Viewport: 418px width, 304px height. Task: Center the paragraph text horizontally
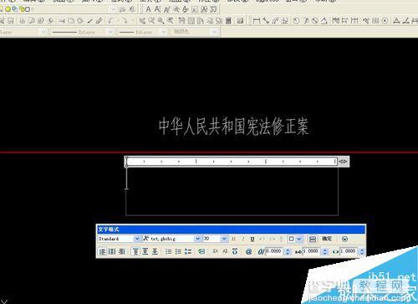(x=112, y=251)
